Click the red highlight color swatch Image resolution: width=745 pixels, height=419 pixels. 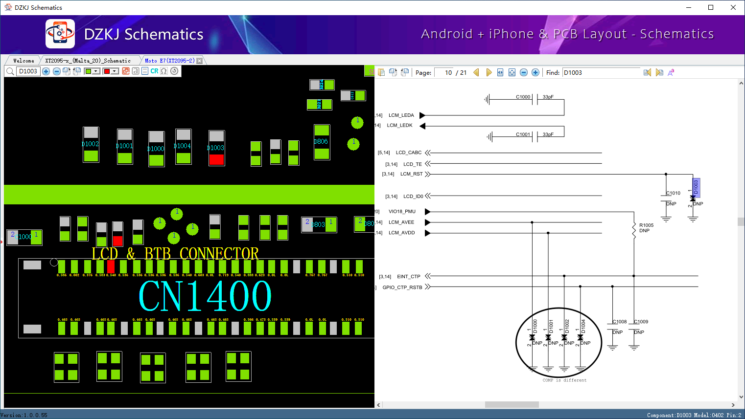(x=107, y=71)
